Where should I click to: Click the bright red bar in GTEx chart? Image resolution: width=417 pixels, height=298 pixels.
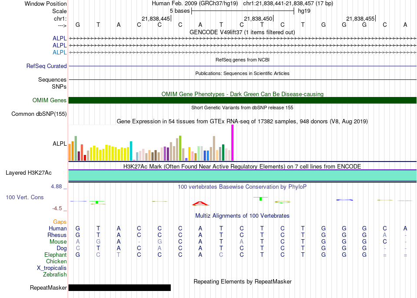click(85, 158)
